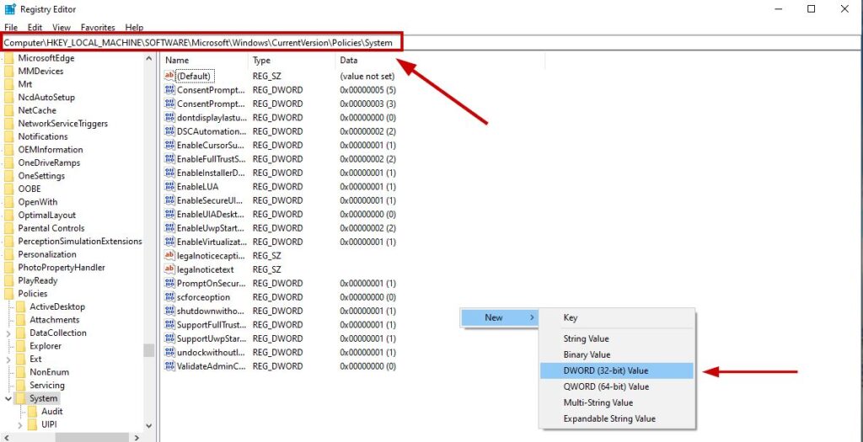Click tree scrollbar up arrow

click(148, 58)
